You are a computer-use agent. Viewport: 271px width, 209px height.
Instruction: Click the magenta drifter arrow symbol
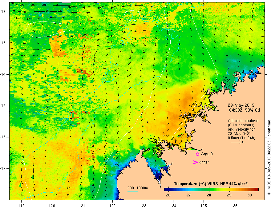click(x=196, y=162)
